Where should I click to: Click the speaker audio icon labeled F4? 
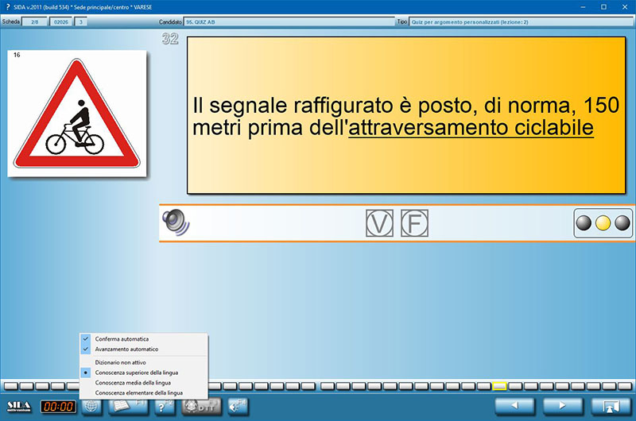point(238,406)
